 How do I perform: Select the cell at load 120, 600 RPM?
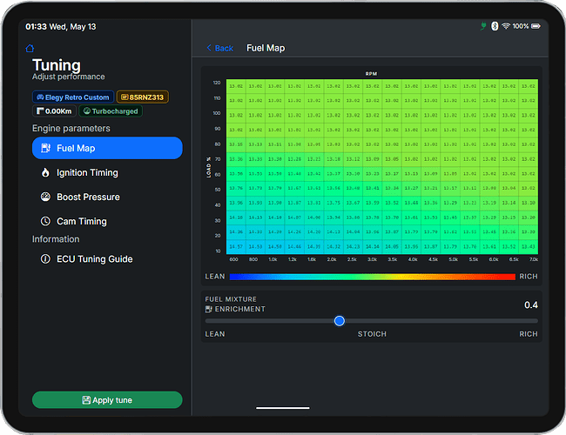tap(236, 86)
